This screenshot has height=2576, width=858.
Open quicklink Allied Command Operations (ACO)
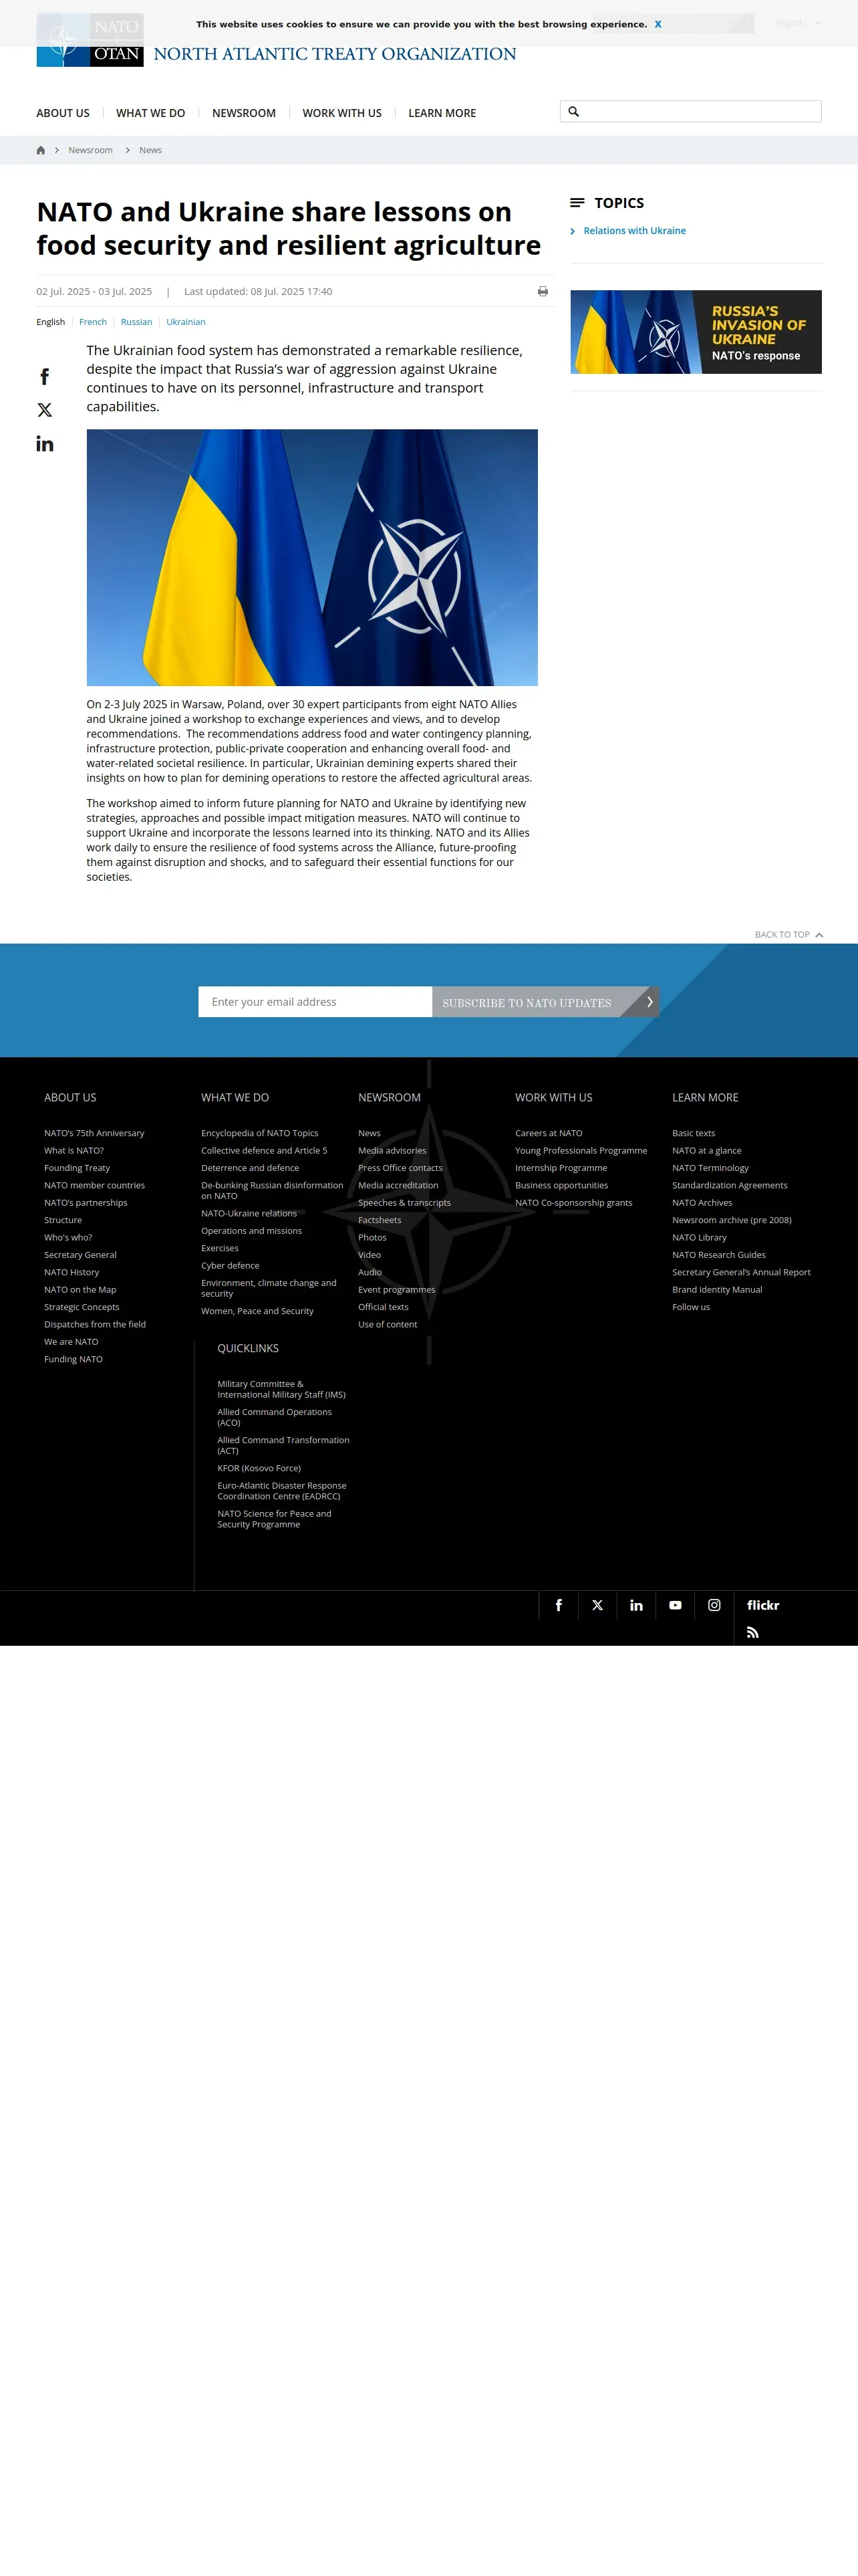275,1417
